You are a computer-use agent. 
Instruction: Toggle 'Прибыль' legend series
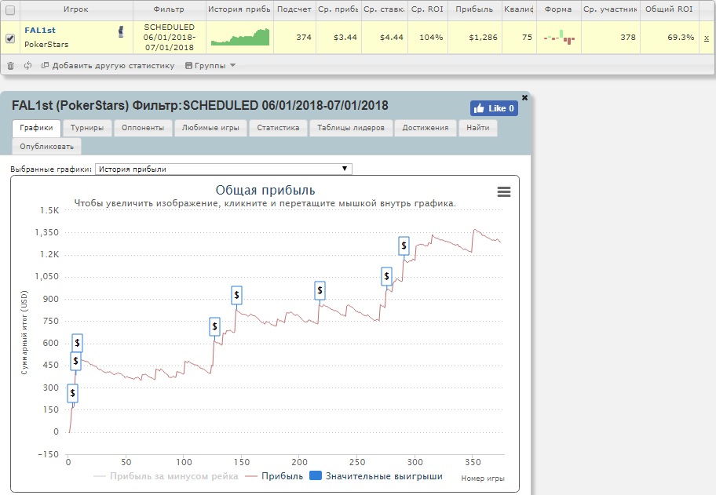pos(274,476)
